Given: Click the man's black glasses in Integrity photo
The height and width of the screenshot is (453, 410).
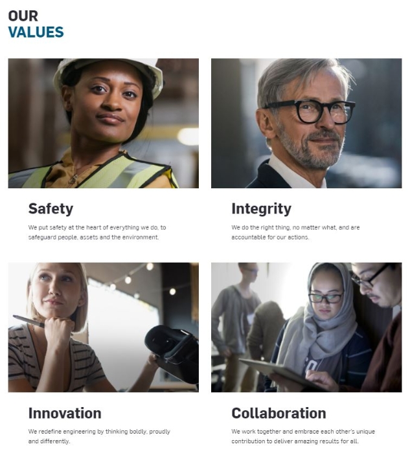Looking at the screenshot, I should (x=310, y=111).
